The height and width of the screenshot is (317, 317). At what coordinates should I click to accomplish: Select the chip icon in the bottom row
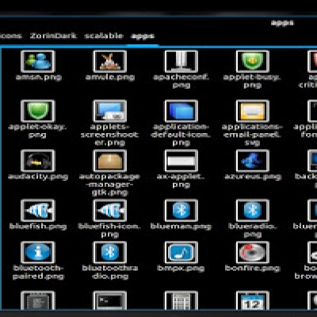pyautogui.click(x=38, y=300)
